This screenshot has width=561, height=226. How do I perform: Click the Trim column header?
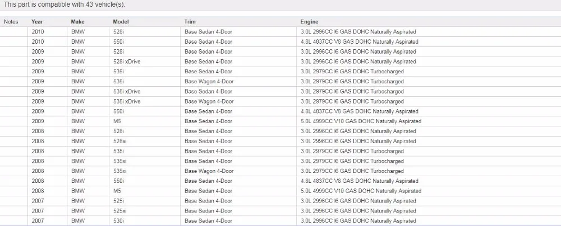pos(190,22)
